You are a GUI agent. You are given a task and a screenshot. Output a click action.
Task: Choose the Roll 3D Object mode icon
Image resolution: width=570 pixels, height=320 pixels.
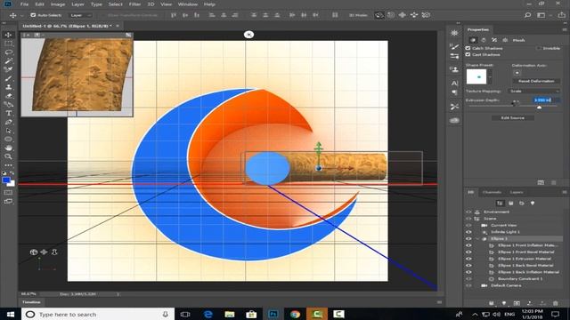pyautogui.click(x=391, y=15)
